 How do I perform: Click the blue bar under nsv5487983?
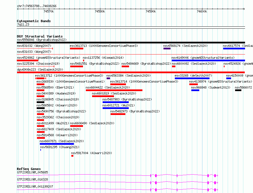point(116,102)
